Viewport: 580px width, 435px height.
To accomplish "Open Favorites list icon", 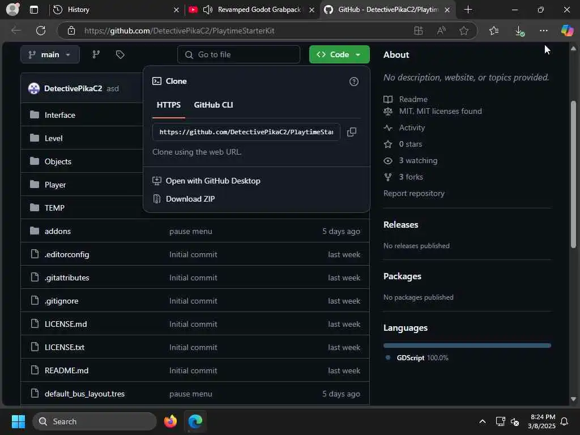I will pos(494,31).
